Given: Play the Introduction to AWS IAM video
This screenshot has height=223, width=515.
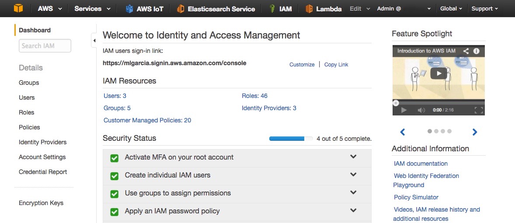Looking at the screenshot, I should [x=438, y=73].
